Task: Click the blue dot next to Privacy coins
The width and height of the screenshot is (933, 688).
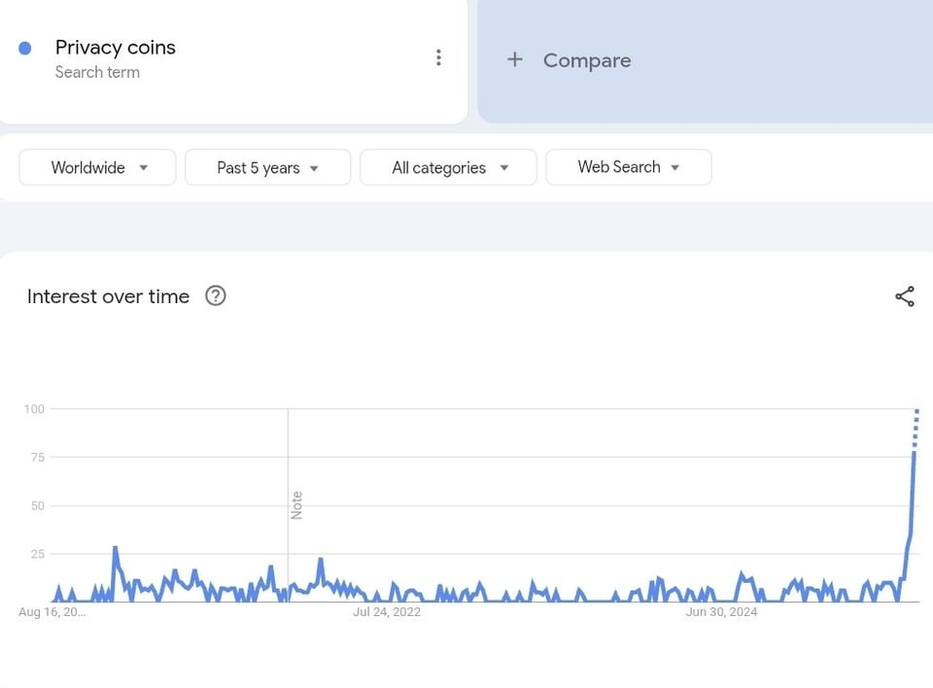Action: [x=25, y=49]
